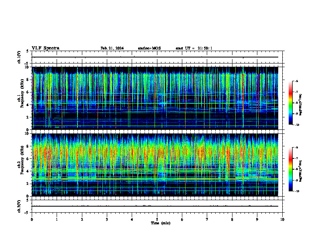Click time axis tick label "0"
Screen dimensions: 318x246
pos(32,219)
